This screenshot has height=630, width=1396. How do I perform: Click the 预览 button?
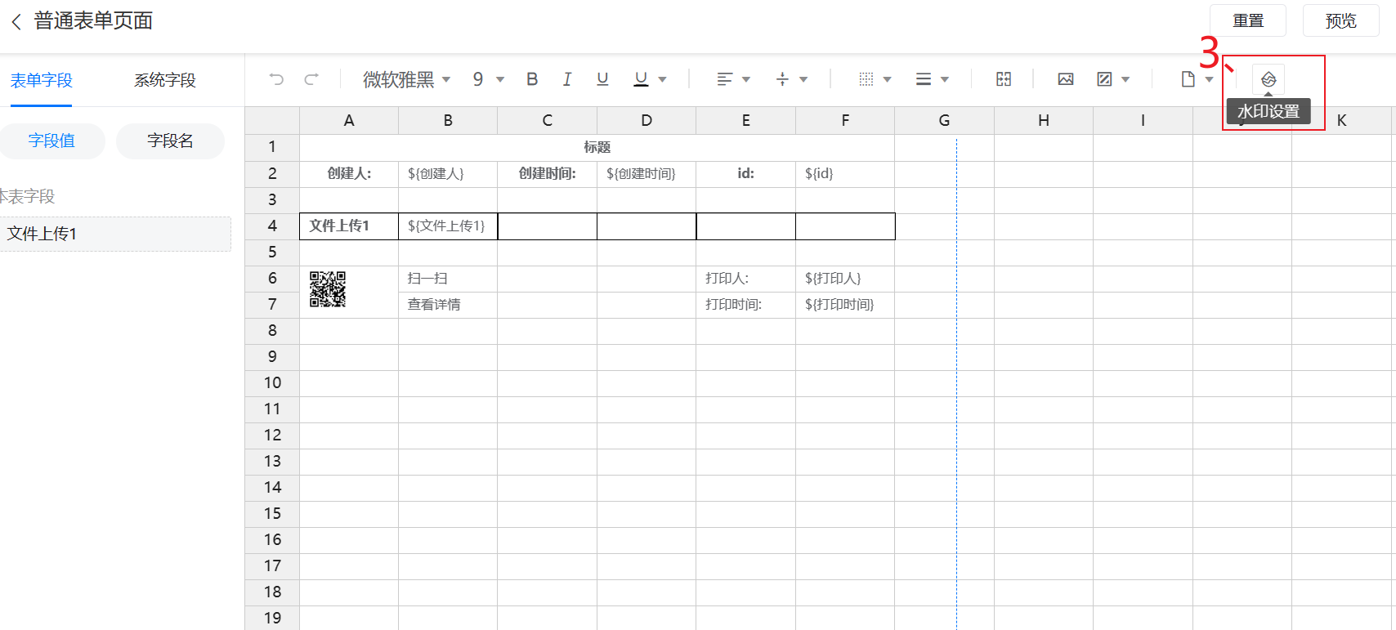[1340, 21]
